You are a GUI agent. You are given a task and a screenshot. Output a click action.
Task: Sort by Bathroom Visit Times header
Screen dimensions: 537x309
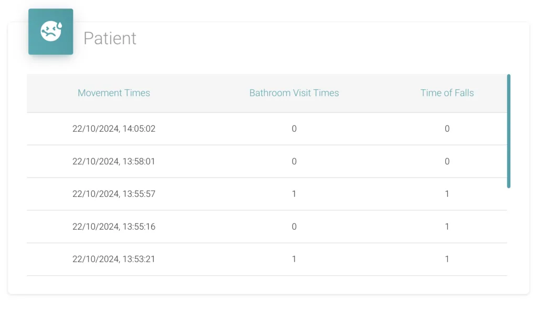click(x=294, y=93)
